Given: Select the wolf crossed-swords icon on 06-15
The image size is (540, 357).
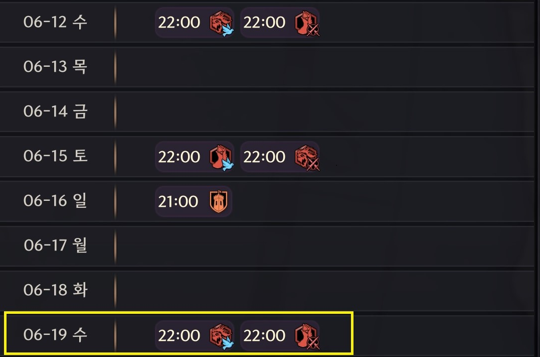Looking at the screenshot, I should pyautogui.click(x=307, y=158).
